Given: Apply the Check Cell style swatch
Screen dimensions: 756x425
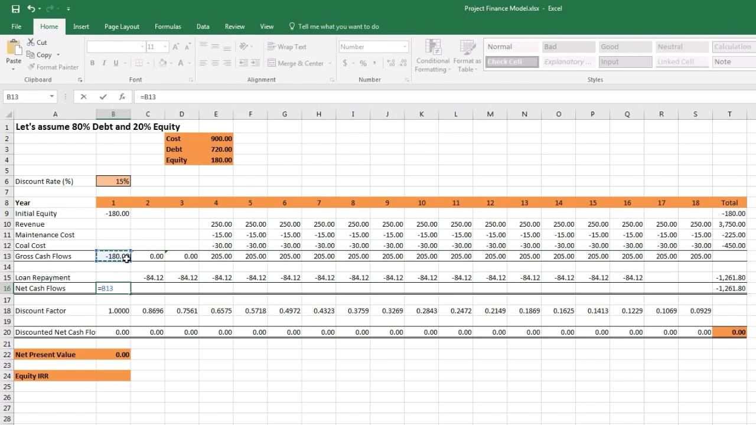Looking at the screenshot, I should click(511, 62).
